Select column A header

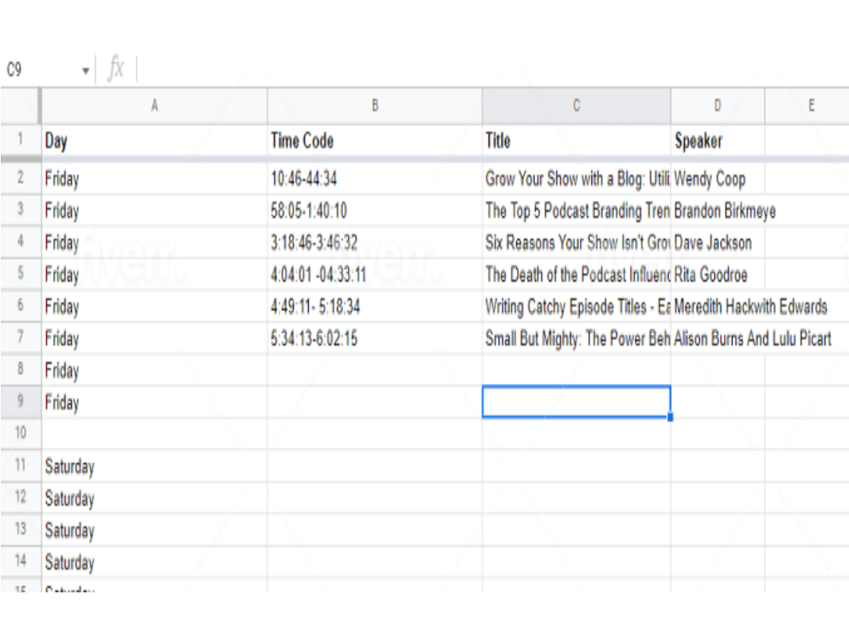click(x=155, y=105)
